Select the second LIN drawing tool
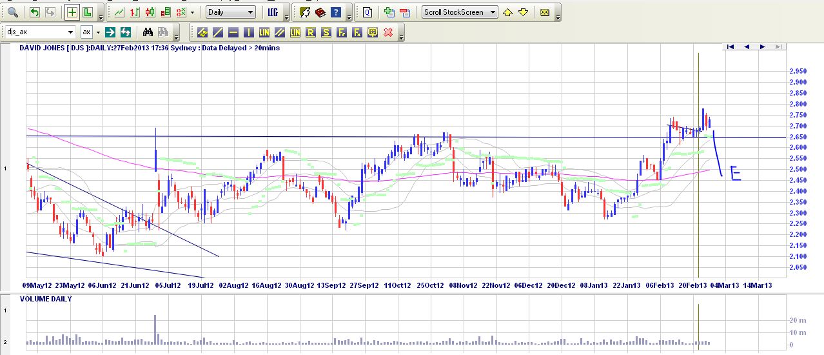Screen dimensions: 824x355 295,32
